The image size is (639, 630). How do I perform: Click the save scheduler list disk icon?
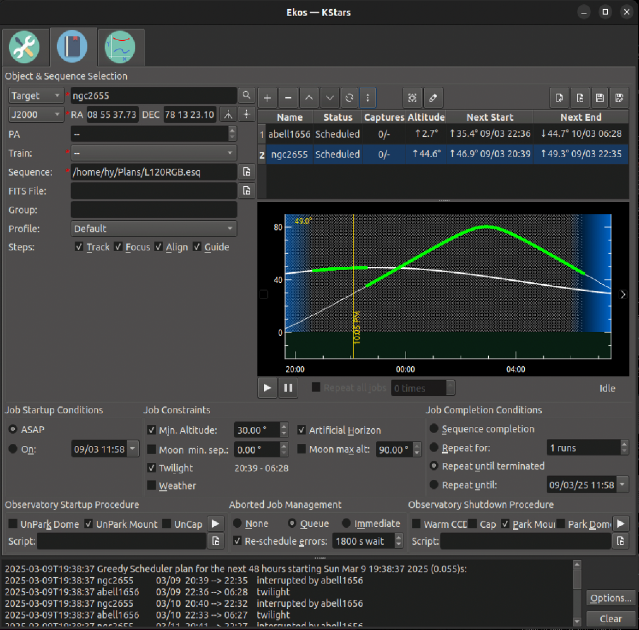pos(600,98)
